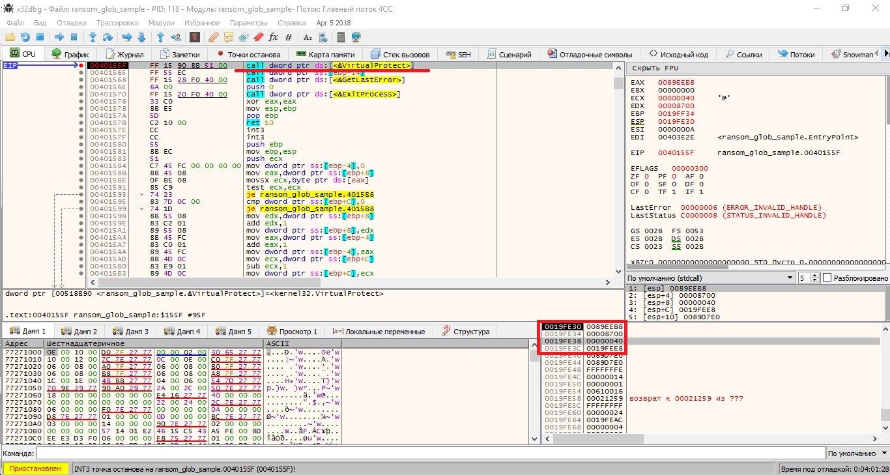Image resolution: width=890 pixels, height=475 pixels.
Task: Run to user code toolbar icon
Action: [175, 37]
